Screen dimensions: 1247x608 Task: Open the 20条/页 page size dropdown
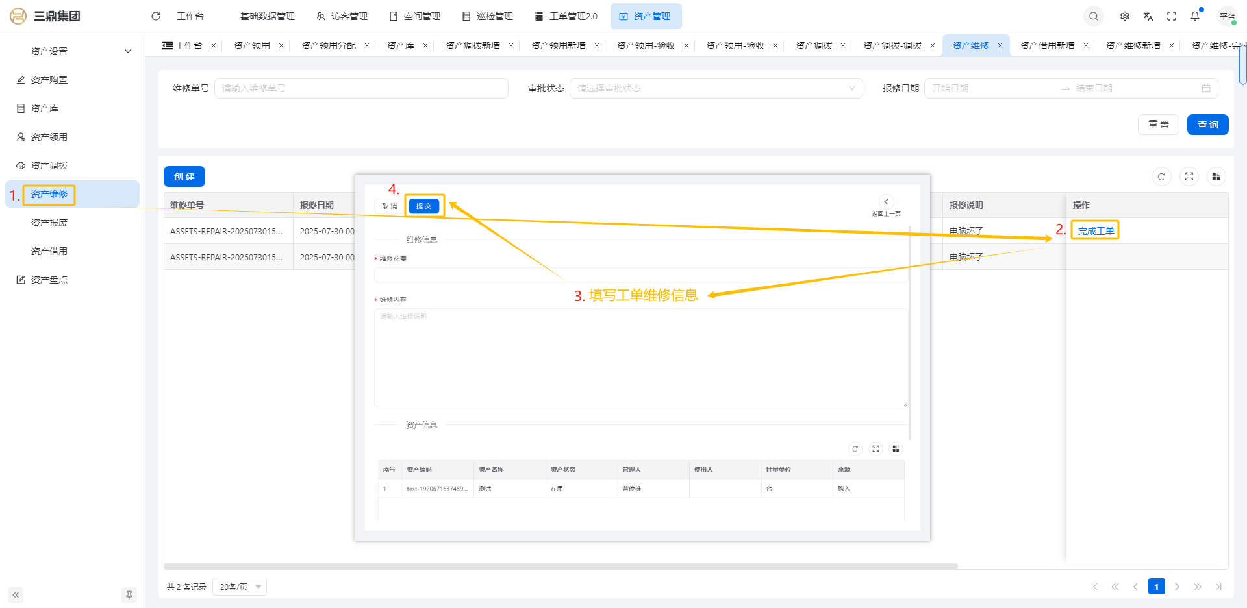click(240, 587)
